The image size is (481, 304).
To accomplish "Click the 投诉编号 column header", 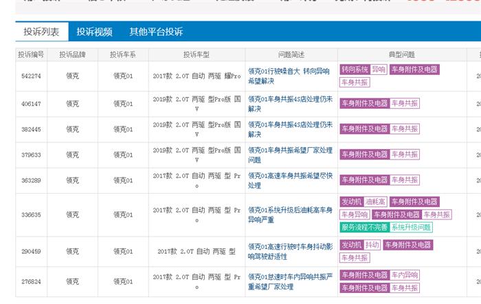I will pyautogui.click(x=31, y=54).
